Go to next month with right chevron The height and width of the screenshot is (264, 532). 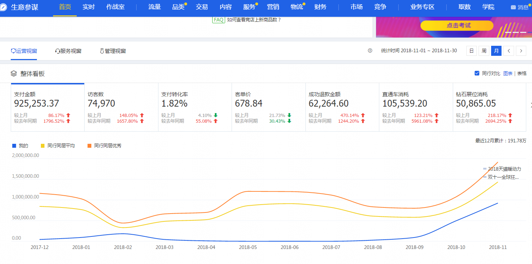(x=521, y=51)
